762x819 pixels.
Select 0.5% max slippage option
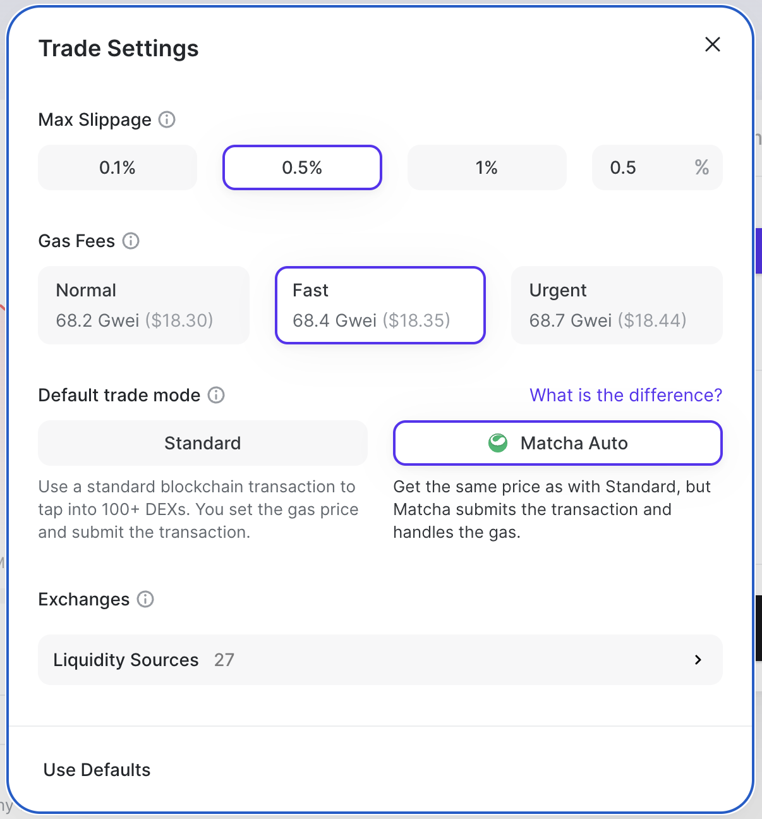(302, 167)
